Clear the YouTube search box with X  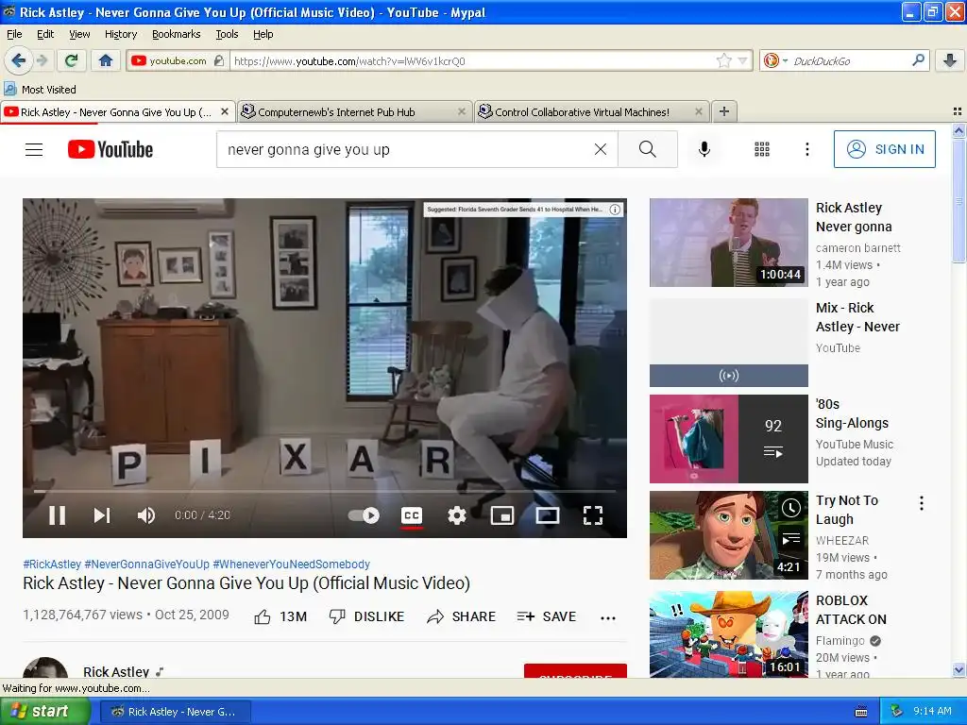(600, 149)
